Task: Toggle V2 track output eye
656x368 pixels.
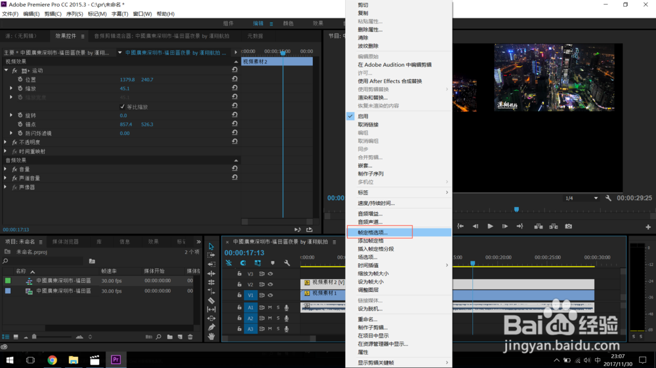Action: tap(270, 284)
